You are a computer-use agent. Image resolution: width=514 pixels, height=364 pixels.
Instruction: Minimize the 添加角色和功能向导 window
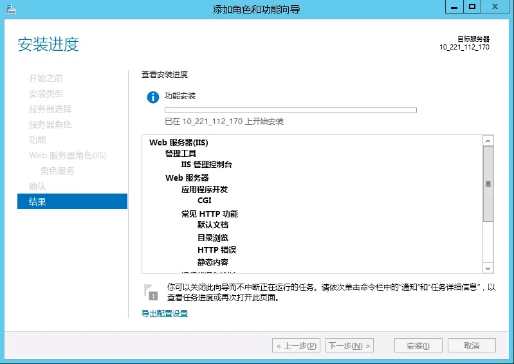coord(454,7)
